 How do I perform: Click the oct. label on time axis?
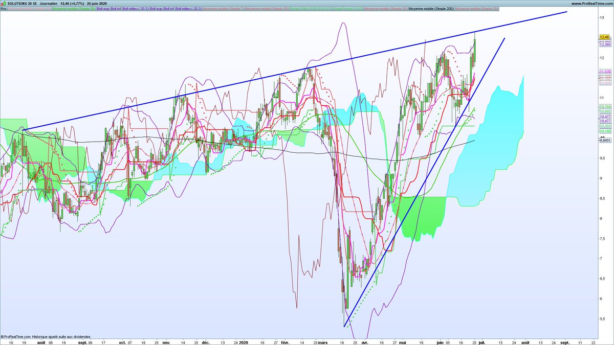pyautogui.click(x=122, y=342)
